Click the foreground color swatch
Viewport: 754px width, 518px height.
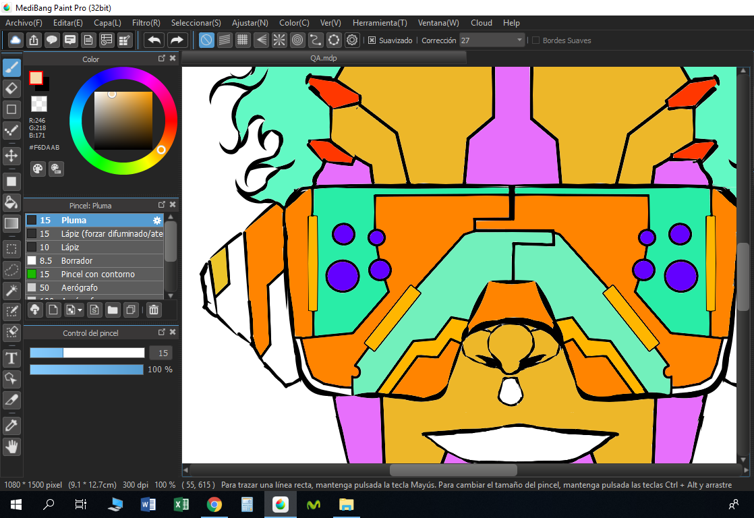point(36,78)
